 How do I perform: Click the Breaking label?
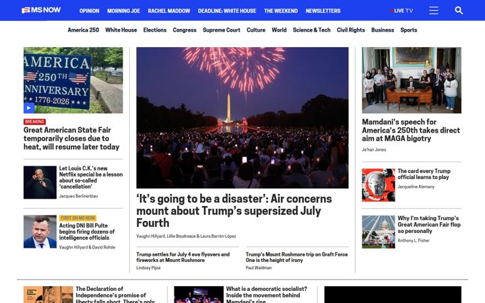(x=34, y=121)
